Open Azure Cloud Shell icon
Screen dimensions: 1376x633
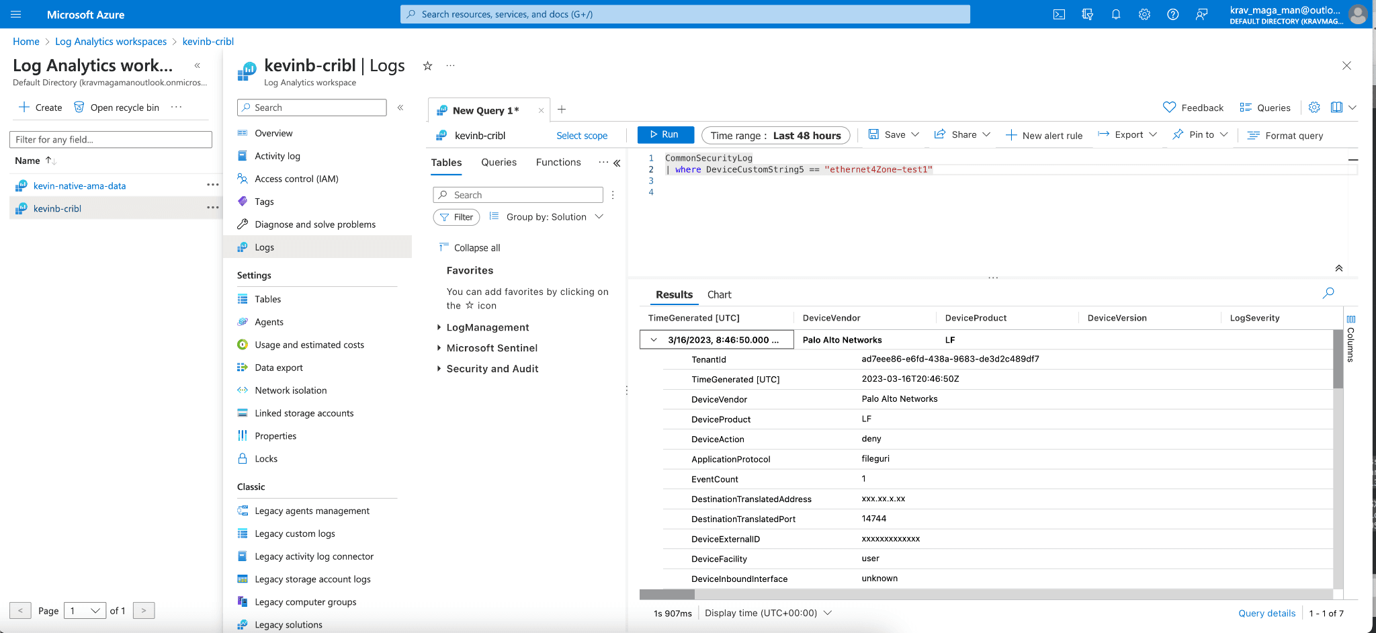point(1059,14)
